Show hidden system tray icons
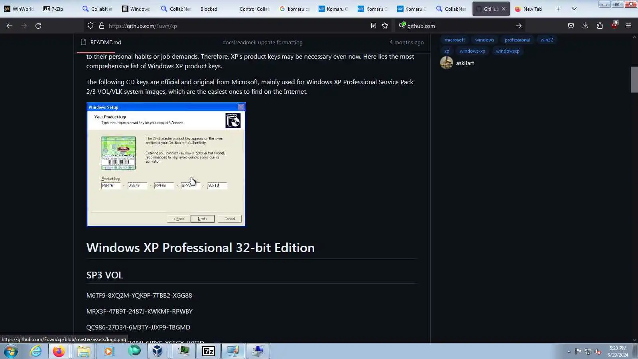The width and height of the screenshot is (638, 359). 569,351
